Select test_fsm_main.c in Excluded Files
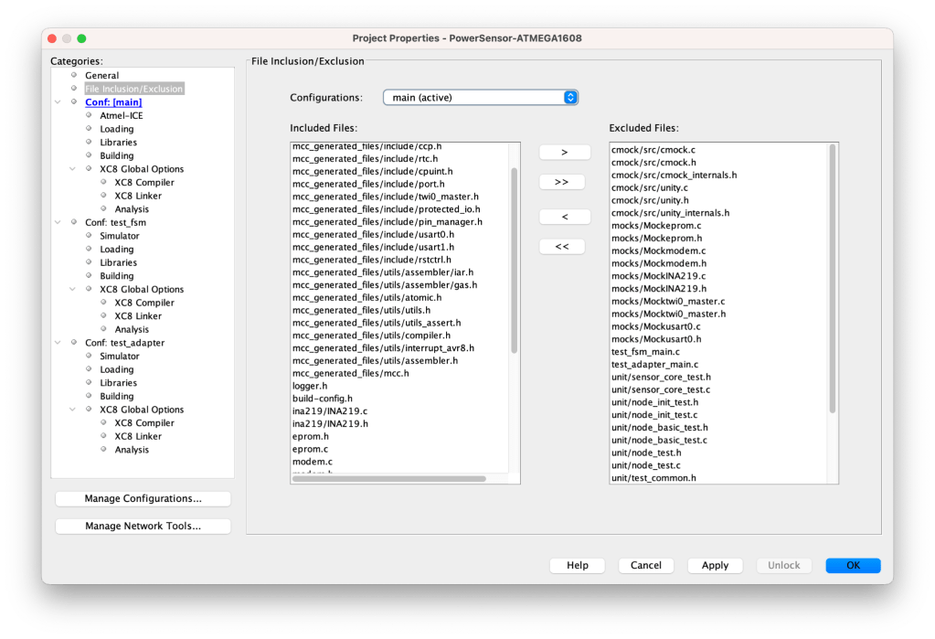The image size is (935, 639). coord(645,352)
